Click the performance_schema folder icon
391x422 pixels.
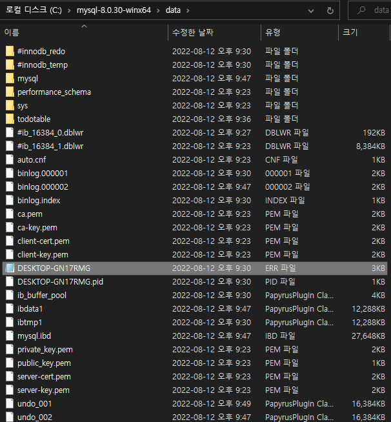tap(10, 92)
